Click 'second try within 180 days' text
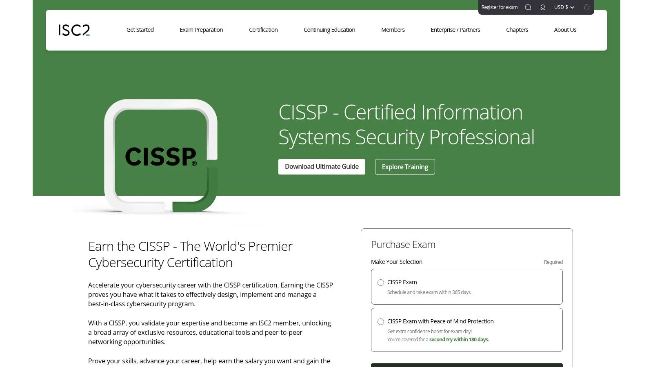Image resolution: width=653 pixels, height=367 pixels. pos(459,340)
